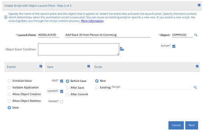
Task: Open the More information link
Action: [x=92, y=21]
